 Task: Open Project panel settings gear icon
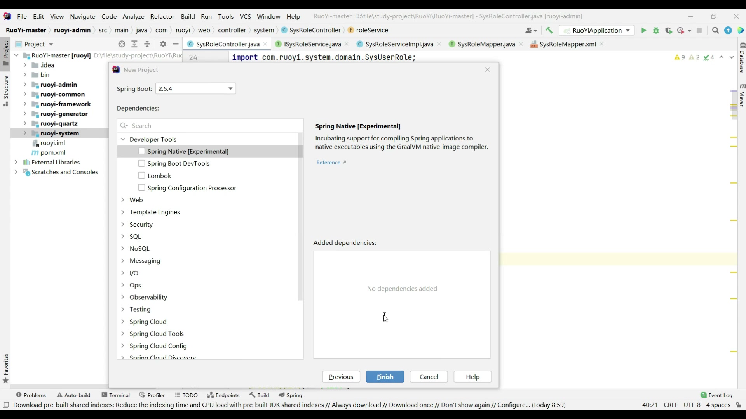click(163, 44)
